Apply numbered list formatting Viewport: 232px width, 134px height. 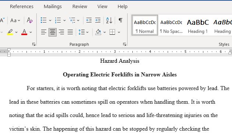point(58,20)
